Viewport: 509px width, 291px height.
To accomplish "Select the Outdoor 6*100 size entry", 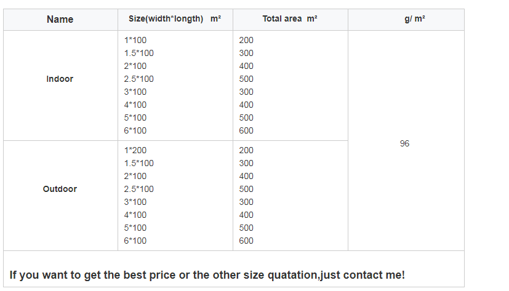I will (x=135, y=241).
